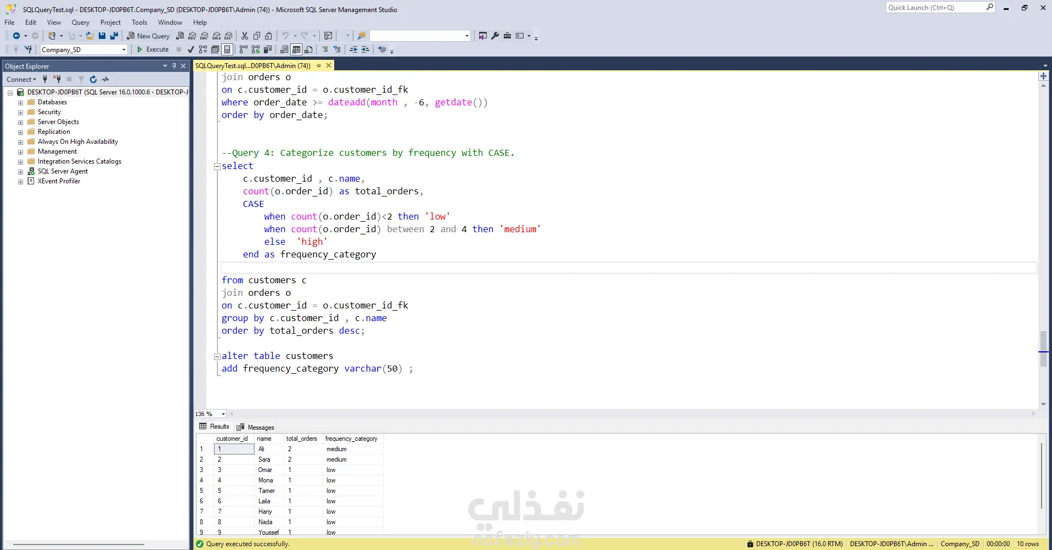Image resolution: width=1052 pixels, height=550 pixels.
Task: Click Disconnect icon in Object Explorer
Action: pyautogui.click(x=57, y=80)
